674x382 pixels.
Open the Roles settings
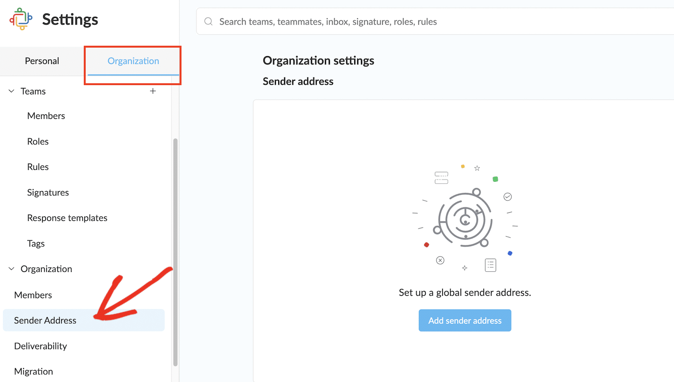point(38,141)
